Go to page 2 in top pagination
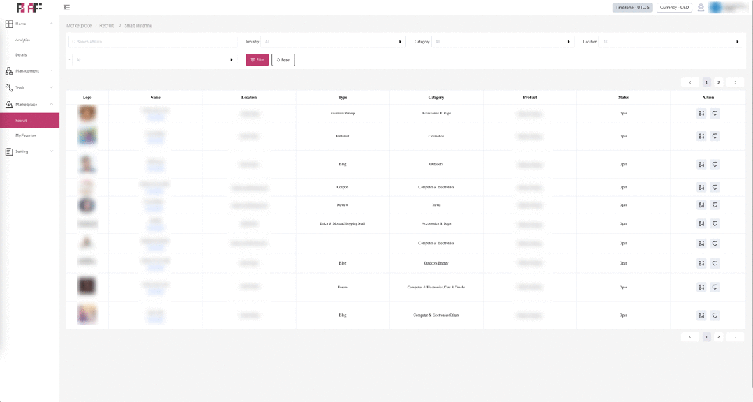Viewport: 753px width, 402px height. (x=718, y=82)
